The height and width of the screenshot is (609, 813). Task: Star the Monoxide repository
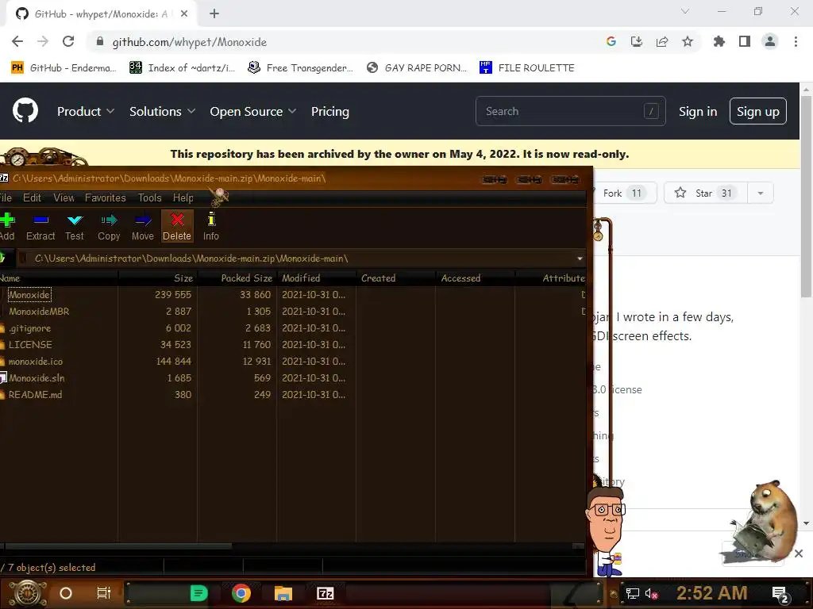[x=705, y=193]
